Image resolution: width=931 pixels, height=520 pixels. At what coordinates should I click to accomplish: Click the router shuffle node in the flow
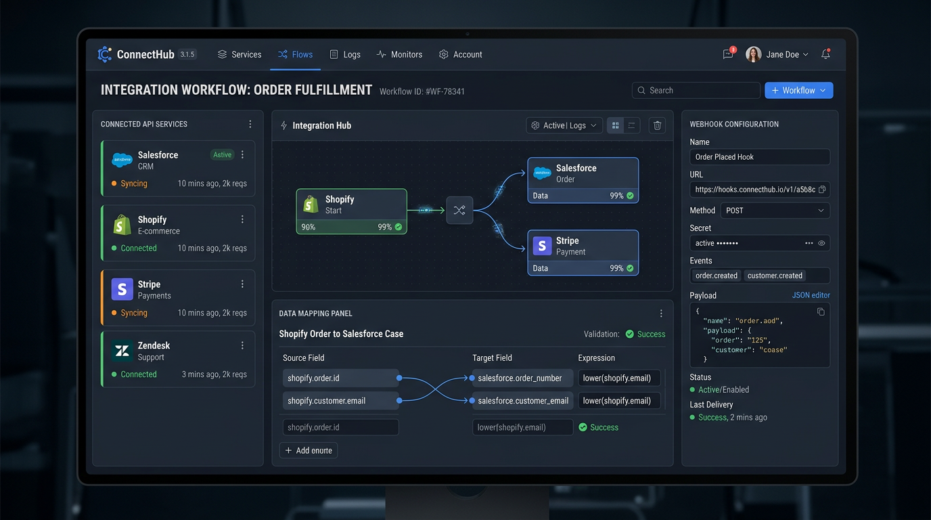click(x=459, y=211)
